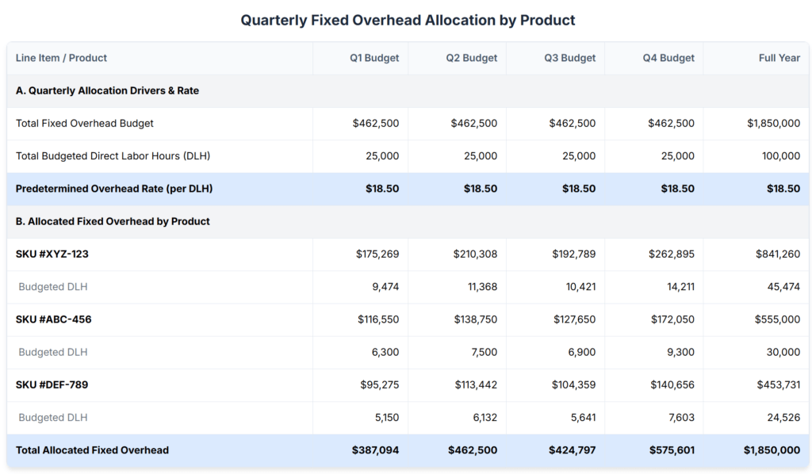
Task: Click the Quarterly Fixed Overhead Allocation title
Action: coord(408,20)
